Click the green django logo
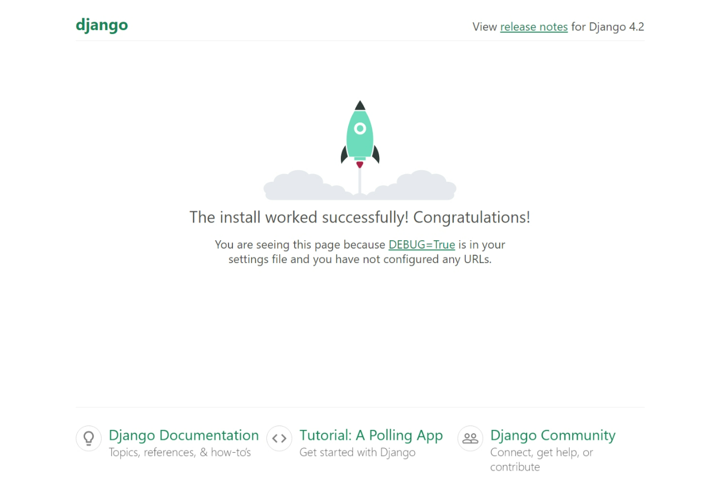 pos(102,25)
